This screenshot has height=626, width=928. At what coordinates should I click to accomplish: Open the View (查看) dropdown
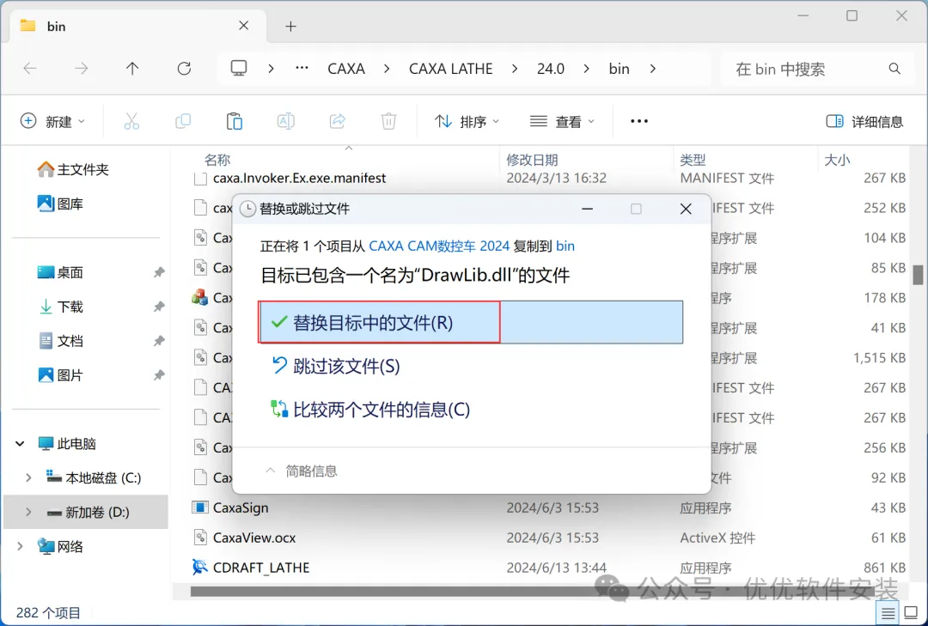pos(562,121)
